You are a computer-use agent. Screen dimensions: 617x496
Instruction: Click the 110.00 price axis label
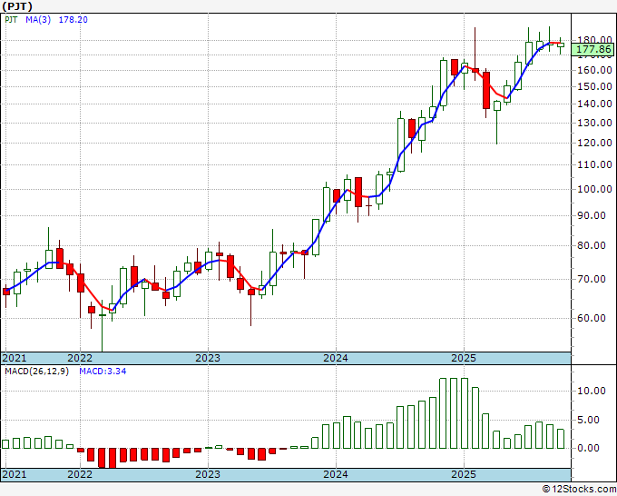click(x=594, y=164)
